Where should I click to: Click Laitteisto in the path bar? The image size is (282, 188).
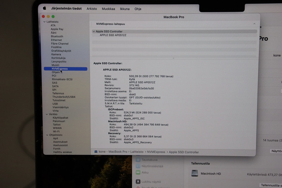[137, 152]
